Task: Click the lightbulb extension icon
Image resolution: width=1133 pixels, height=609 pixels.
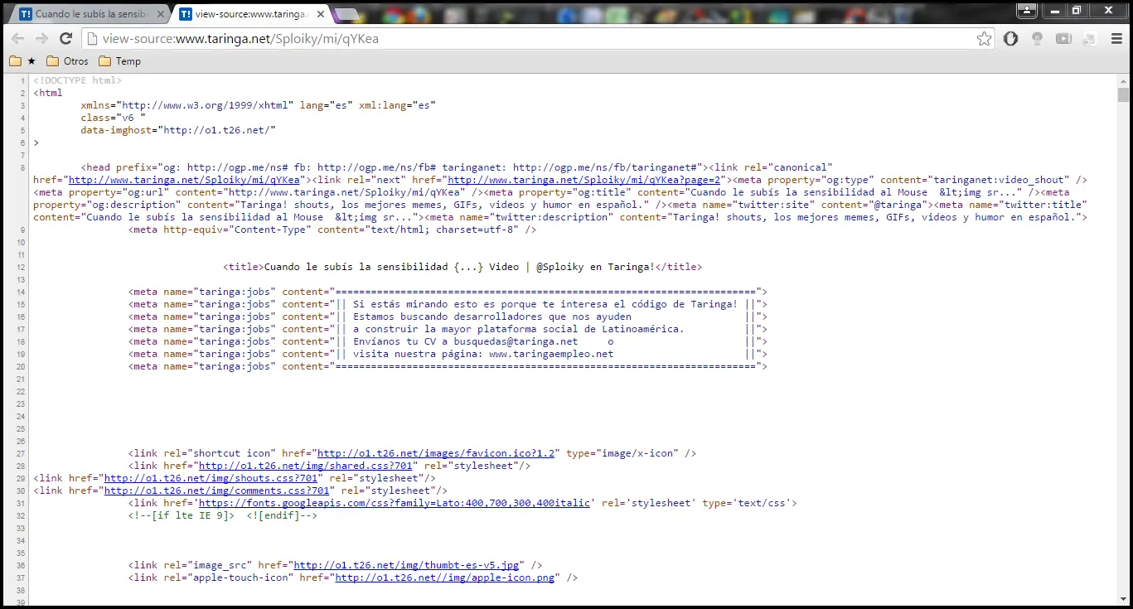Action: coord(1037,39)
